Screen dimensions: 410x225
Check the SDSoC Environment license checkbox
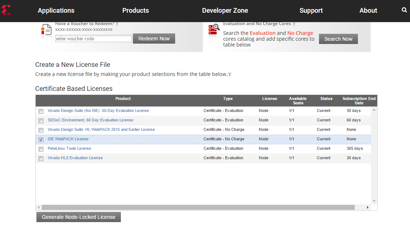pyautogui.click(x=41, y=121)
